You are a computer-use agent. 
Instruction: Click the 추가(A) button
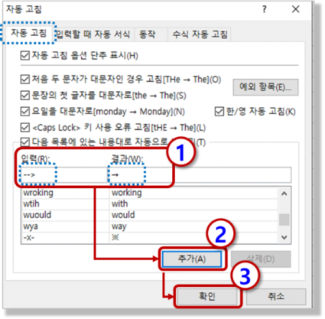pyautogui.click(x=192, y=259)
